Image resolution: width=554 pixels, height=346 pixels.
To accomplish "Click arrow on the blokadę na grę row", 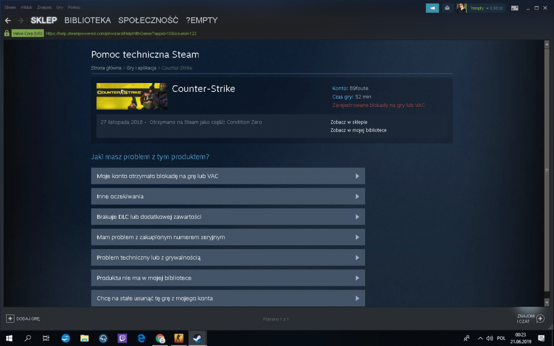I will click(357, 176).
